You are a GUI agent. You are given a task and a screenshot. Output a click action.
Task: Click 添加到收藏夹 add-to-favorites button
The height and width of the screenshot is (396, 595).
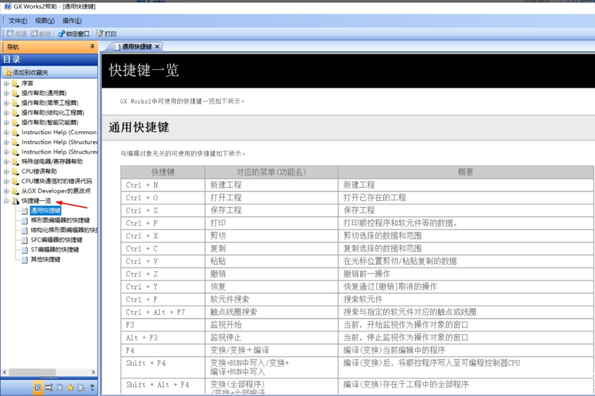pos(27,72)
